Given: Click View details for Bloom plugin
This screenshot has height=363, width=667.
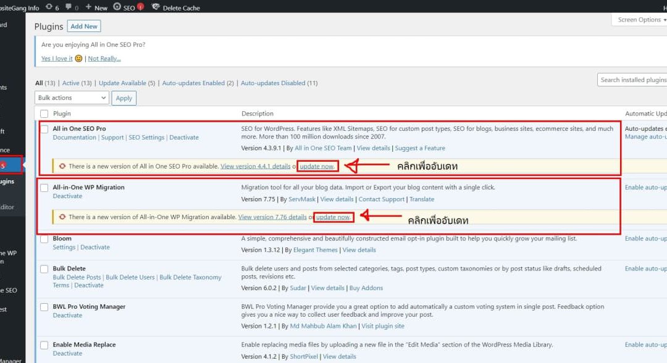Looking at the screenshot, I should click(359, 250).
